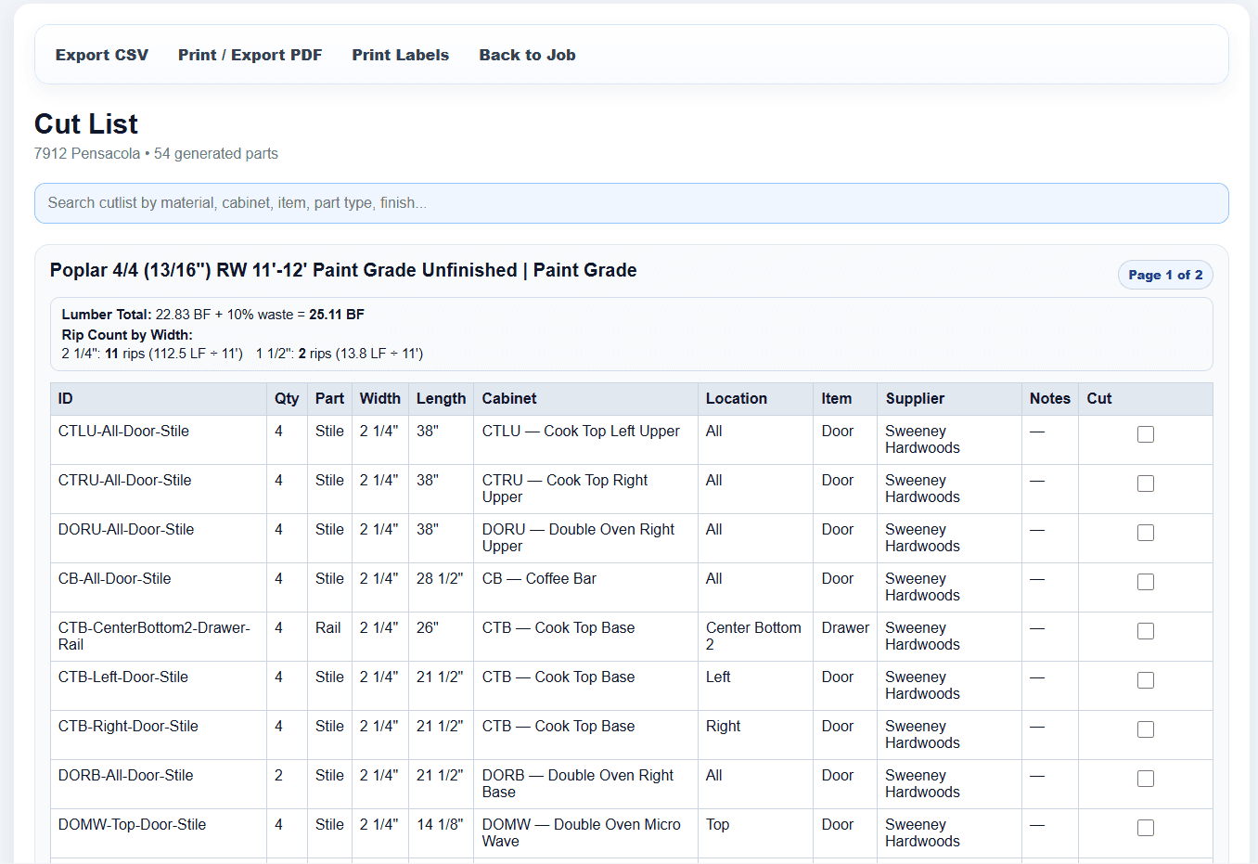Select the DOMW-Top-Door-Stile ID cell

click(159, 833)
